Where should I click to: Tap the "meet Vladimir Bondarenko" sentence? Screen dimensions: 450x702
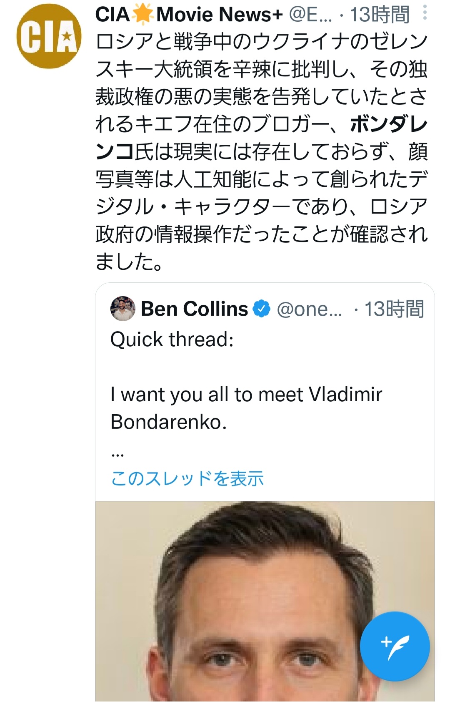[246, 408]
